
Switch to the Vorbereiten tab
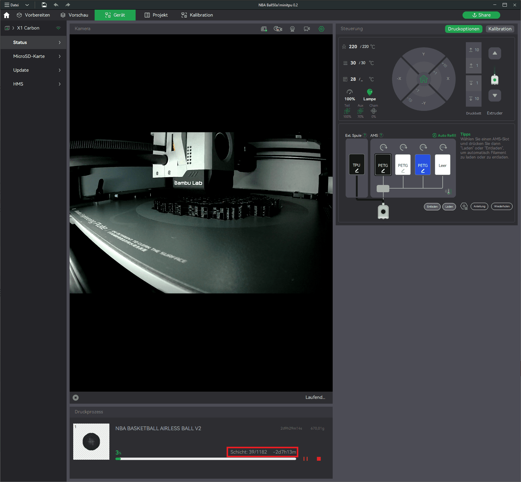(33, 15)
